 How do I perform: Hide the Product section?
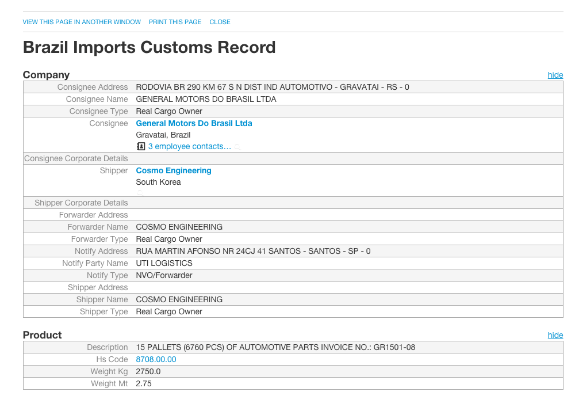click(555, 335)
